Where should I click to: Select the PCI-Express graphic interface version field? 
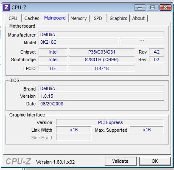click(110, 122)
